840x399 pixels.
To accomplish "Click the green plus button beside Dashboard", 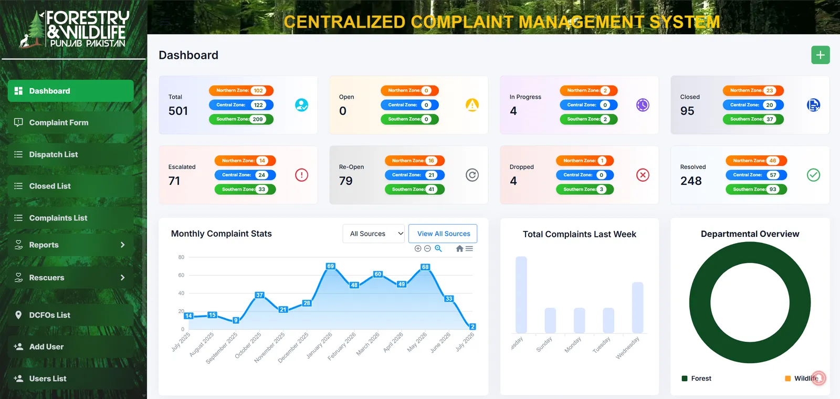I will coord(820,55).
